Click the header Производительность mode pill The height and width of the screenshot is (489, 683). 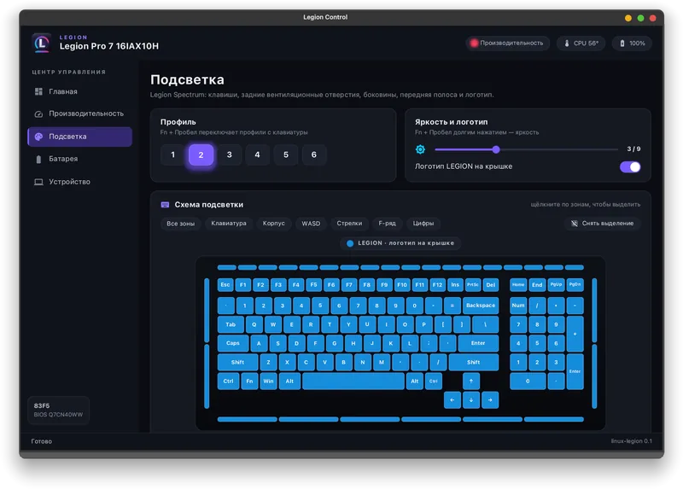[507, 44]
